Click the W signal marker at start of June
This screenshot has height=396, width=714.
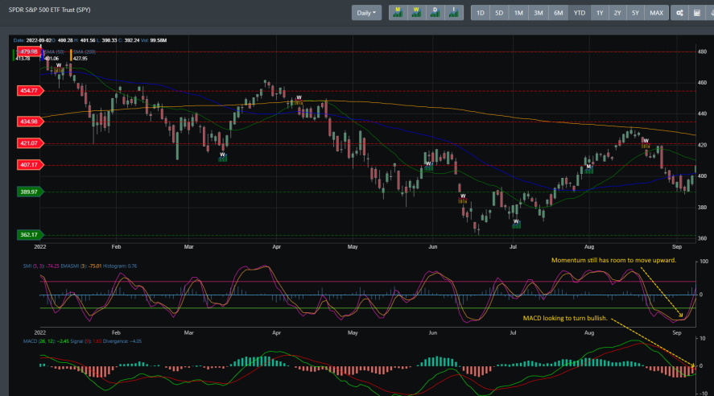point(428,166)
